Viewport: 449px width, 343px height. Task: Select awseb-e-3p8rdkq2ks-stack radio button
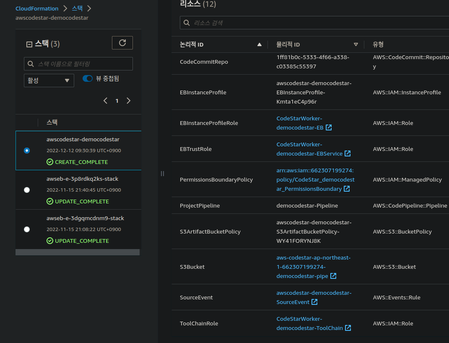[27, 190]
